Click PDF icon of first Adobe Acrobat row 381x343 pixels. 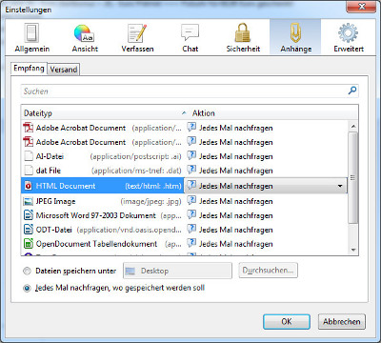tap(29, 128)
